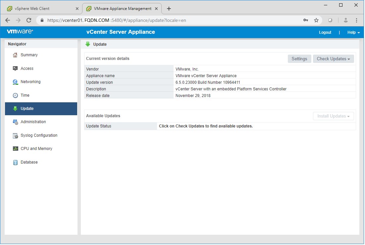Minimize the browser window
Viewport: 365px width, 245px height.
(x=326, y=5)
